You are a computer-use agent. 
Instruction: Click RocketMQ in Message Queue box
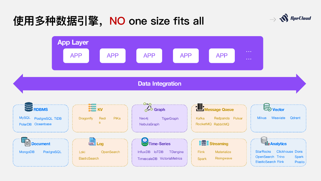[x=203, y=124]
